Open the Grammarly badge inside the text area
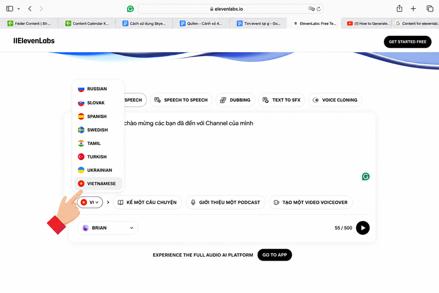The height and width of the screenshot is (293, 439). 365,176
